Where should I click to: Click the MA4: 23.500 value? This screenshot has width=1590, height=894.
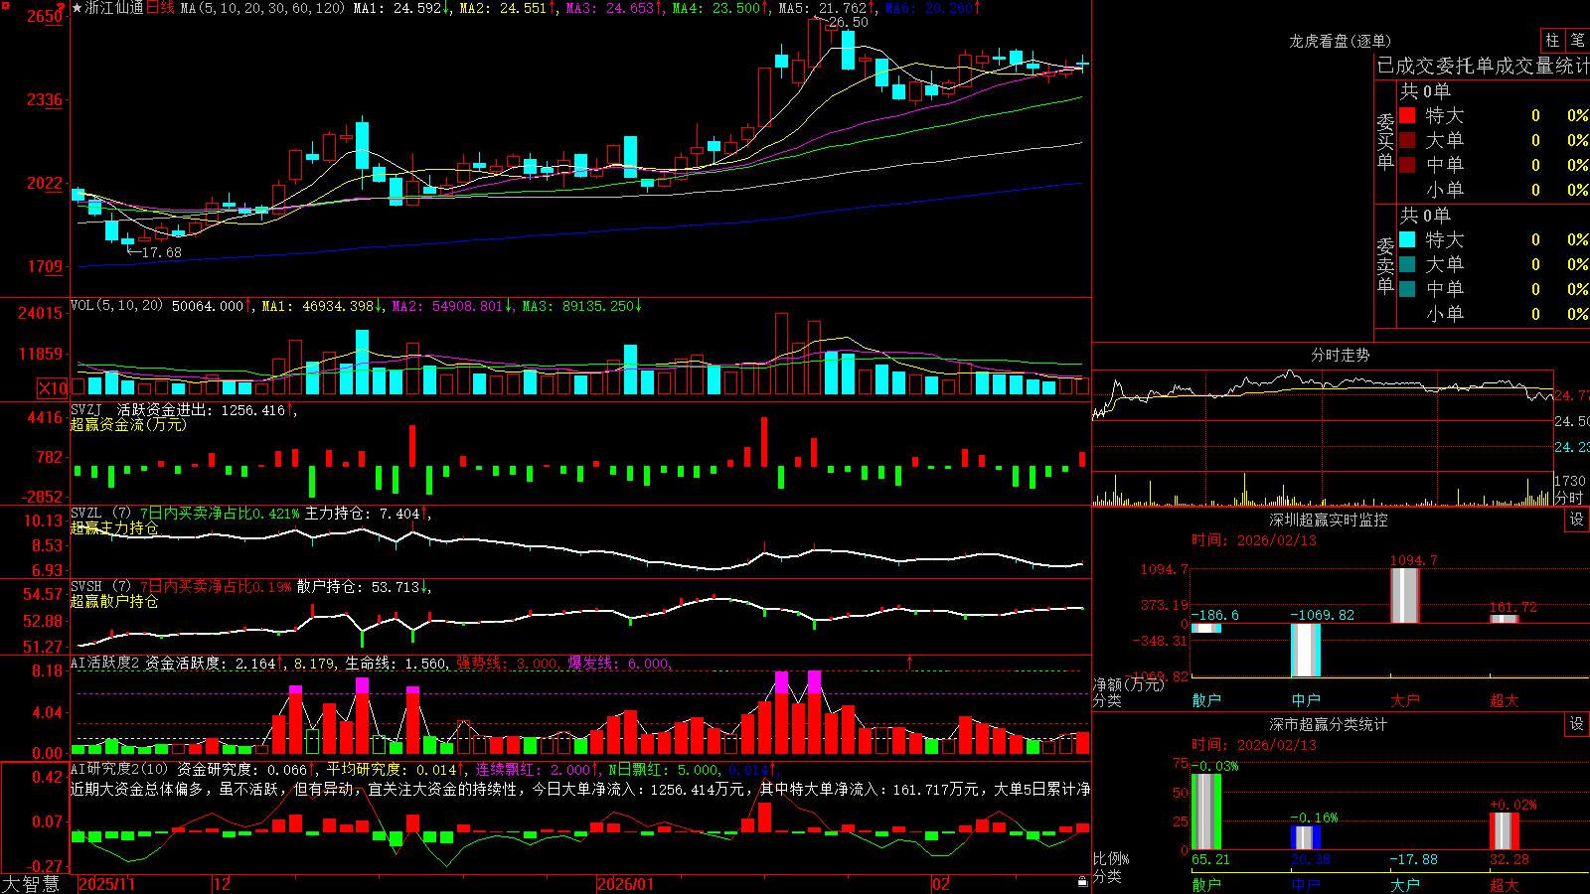click(719, 8)
